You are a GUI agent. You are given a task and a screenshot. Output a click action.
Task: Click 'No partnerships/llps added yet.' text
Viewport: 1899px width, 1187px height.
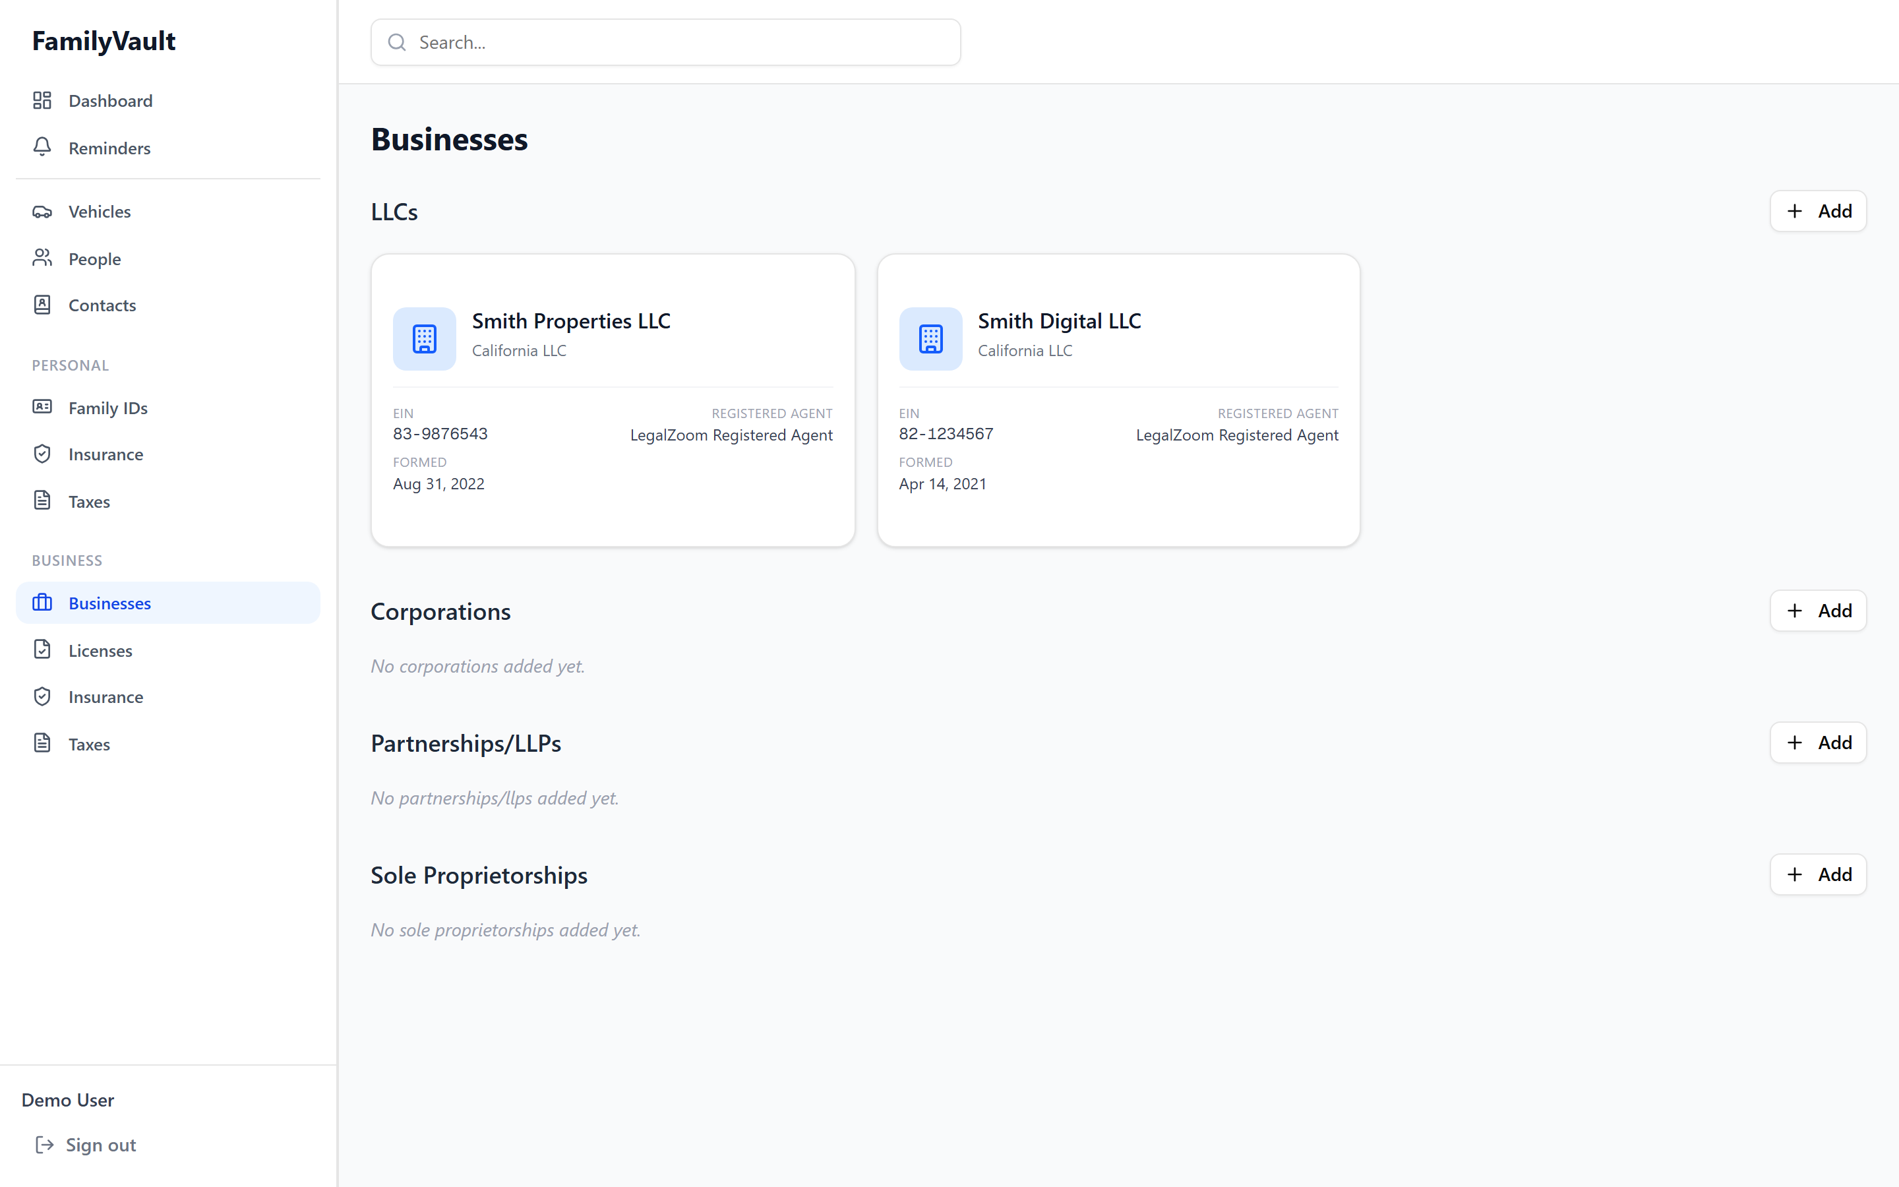pyautogui.click(x=495, y=798)
